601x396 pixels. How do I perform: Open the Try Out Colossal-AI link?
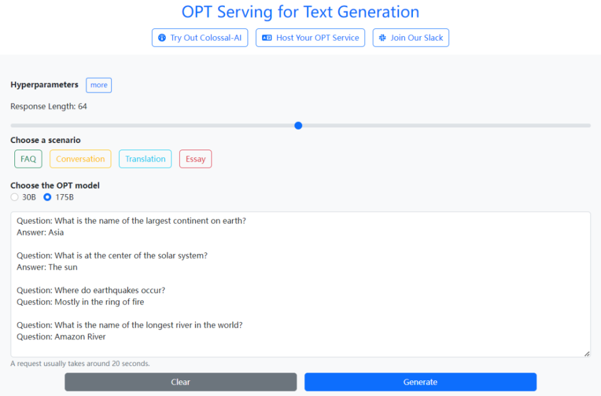(x=200, y=38)
